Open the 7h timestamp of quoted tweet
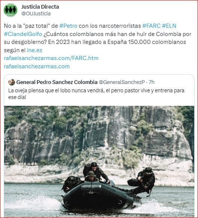The width and height of the screenshot is (198, 218). tap(151, 82)
